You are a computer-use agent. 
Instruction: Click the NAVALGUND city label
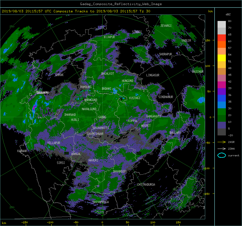(x=89, y=109)
